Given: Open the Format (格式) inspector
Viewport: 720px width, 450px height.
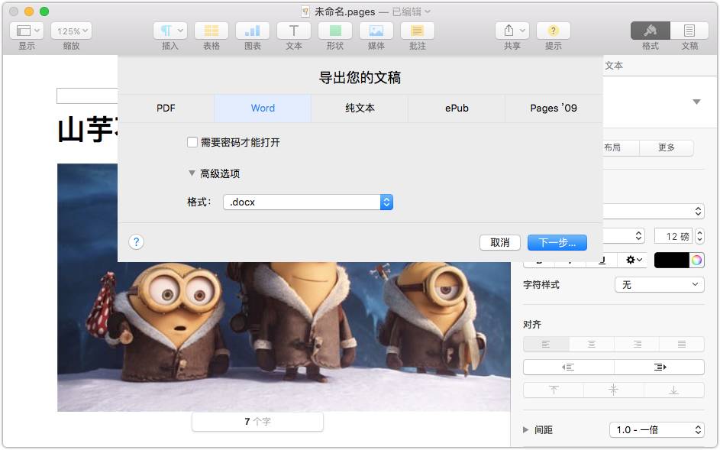Looking at the screenshot, I should tap(651, 31).
